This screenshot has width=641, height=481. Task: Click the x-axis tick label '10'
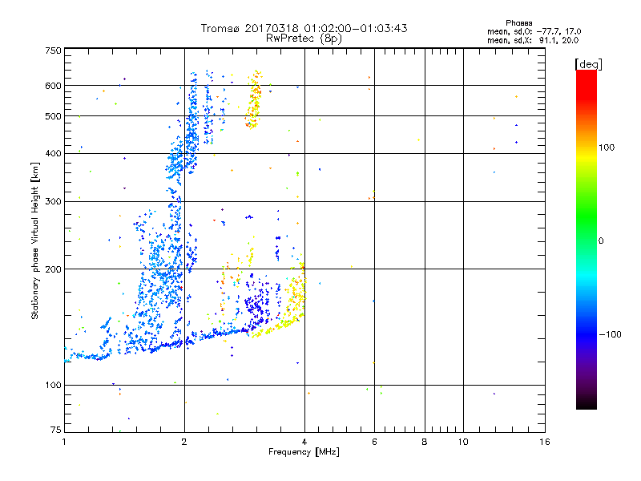coord(463,442)
